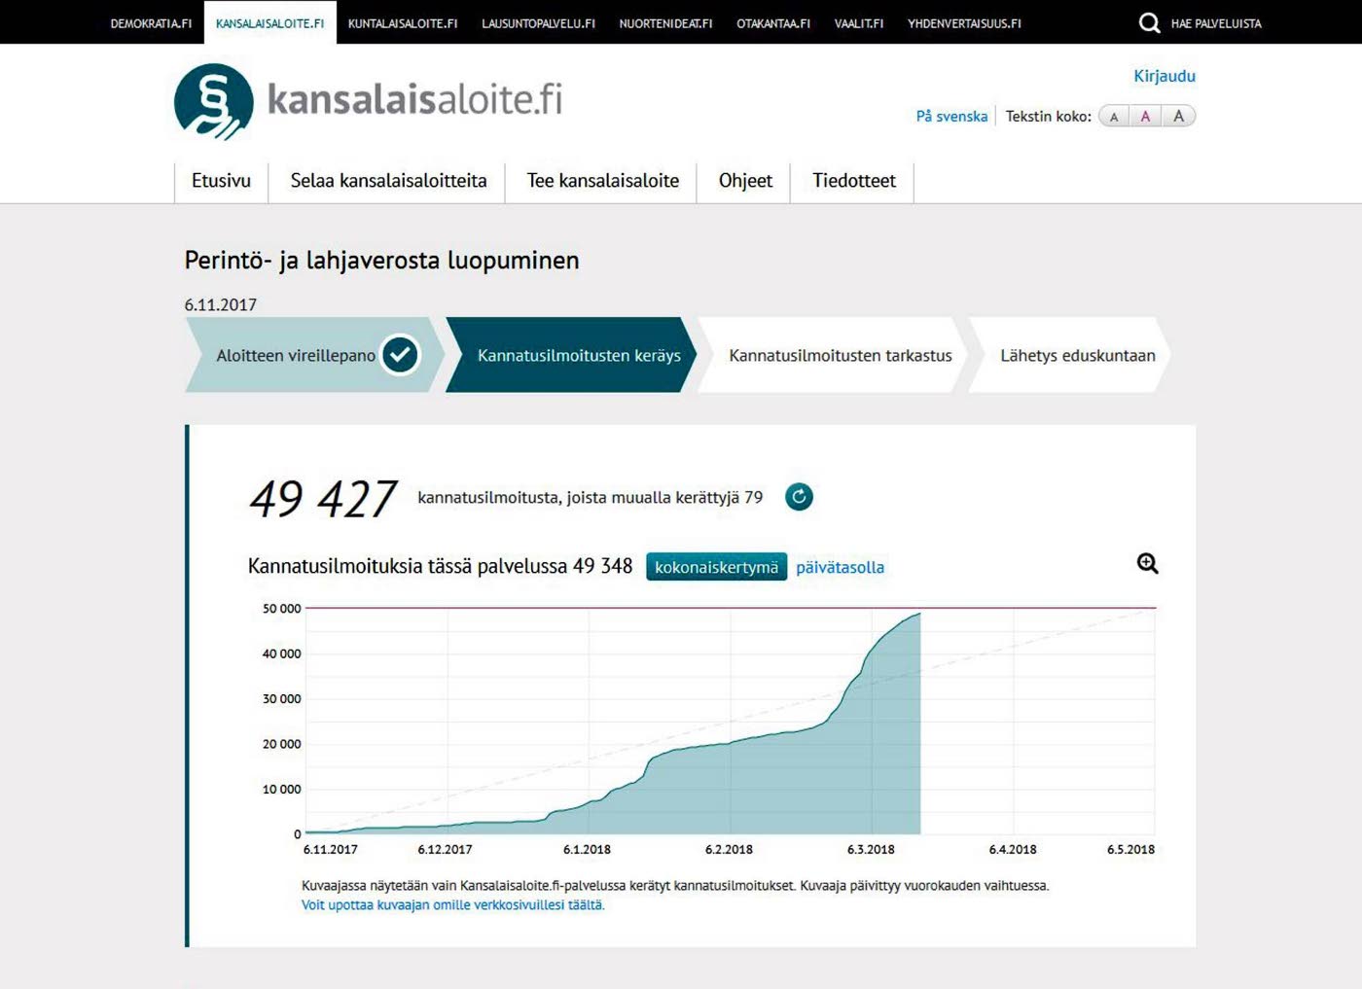This screenshot has width=1362, height=989.
Task: Switch chart to päivätasolla view
Action: click(840, 567)
